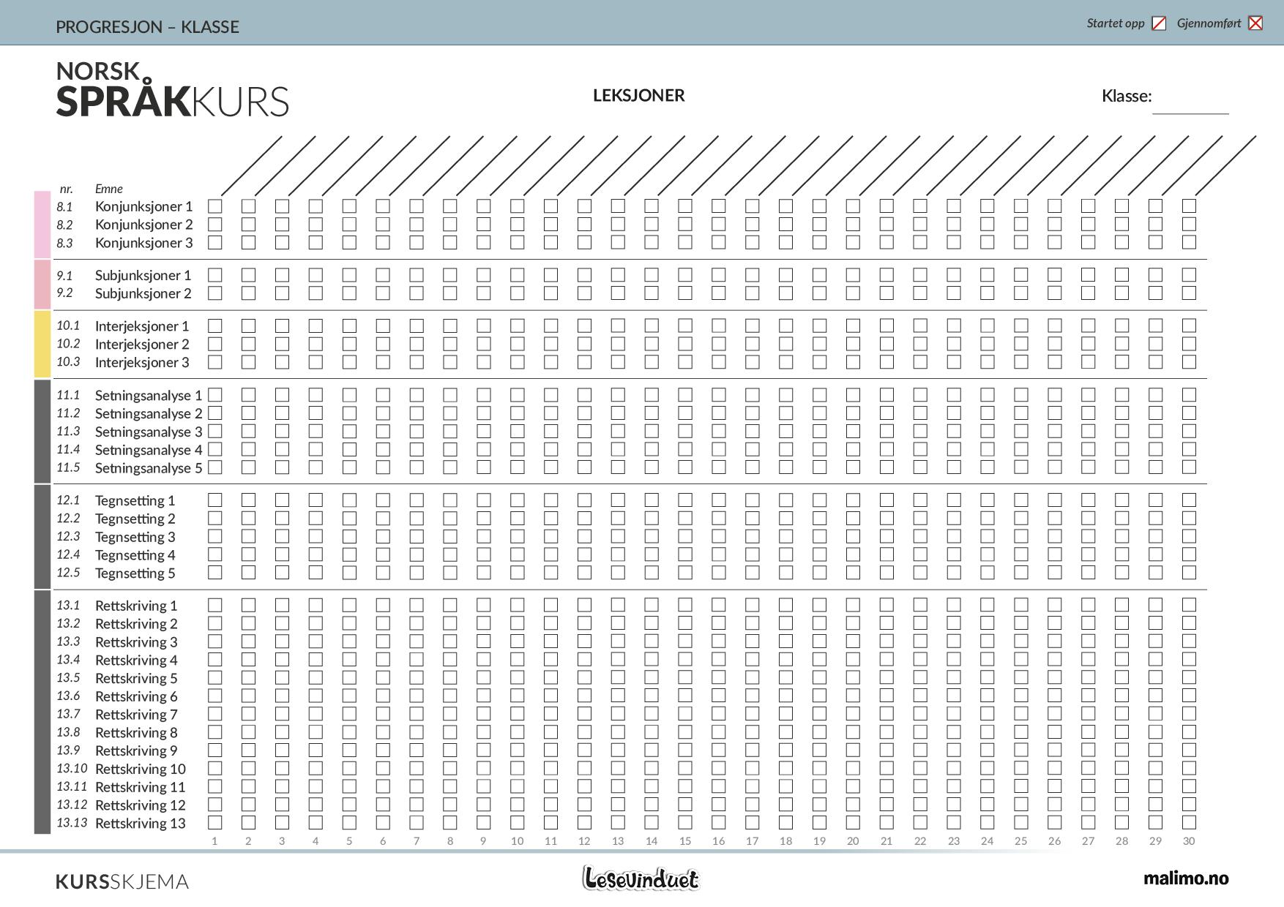
Task: Click lesson number 10.2
Action: pyautogui.click(x=68, y=344)
